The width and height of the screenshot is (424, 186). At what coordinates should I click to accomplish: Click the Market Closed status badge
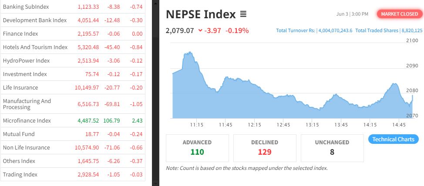399,14
